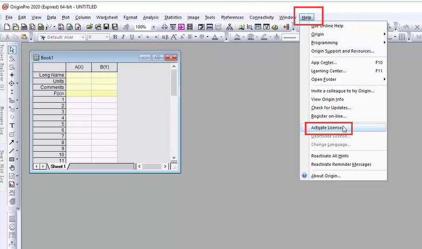Open the Analysis menu

pos(151,17)
